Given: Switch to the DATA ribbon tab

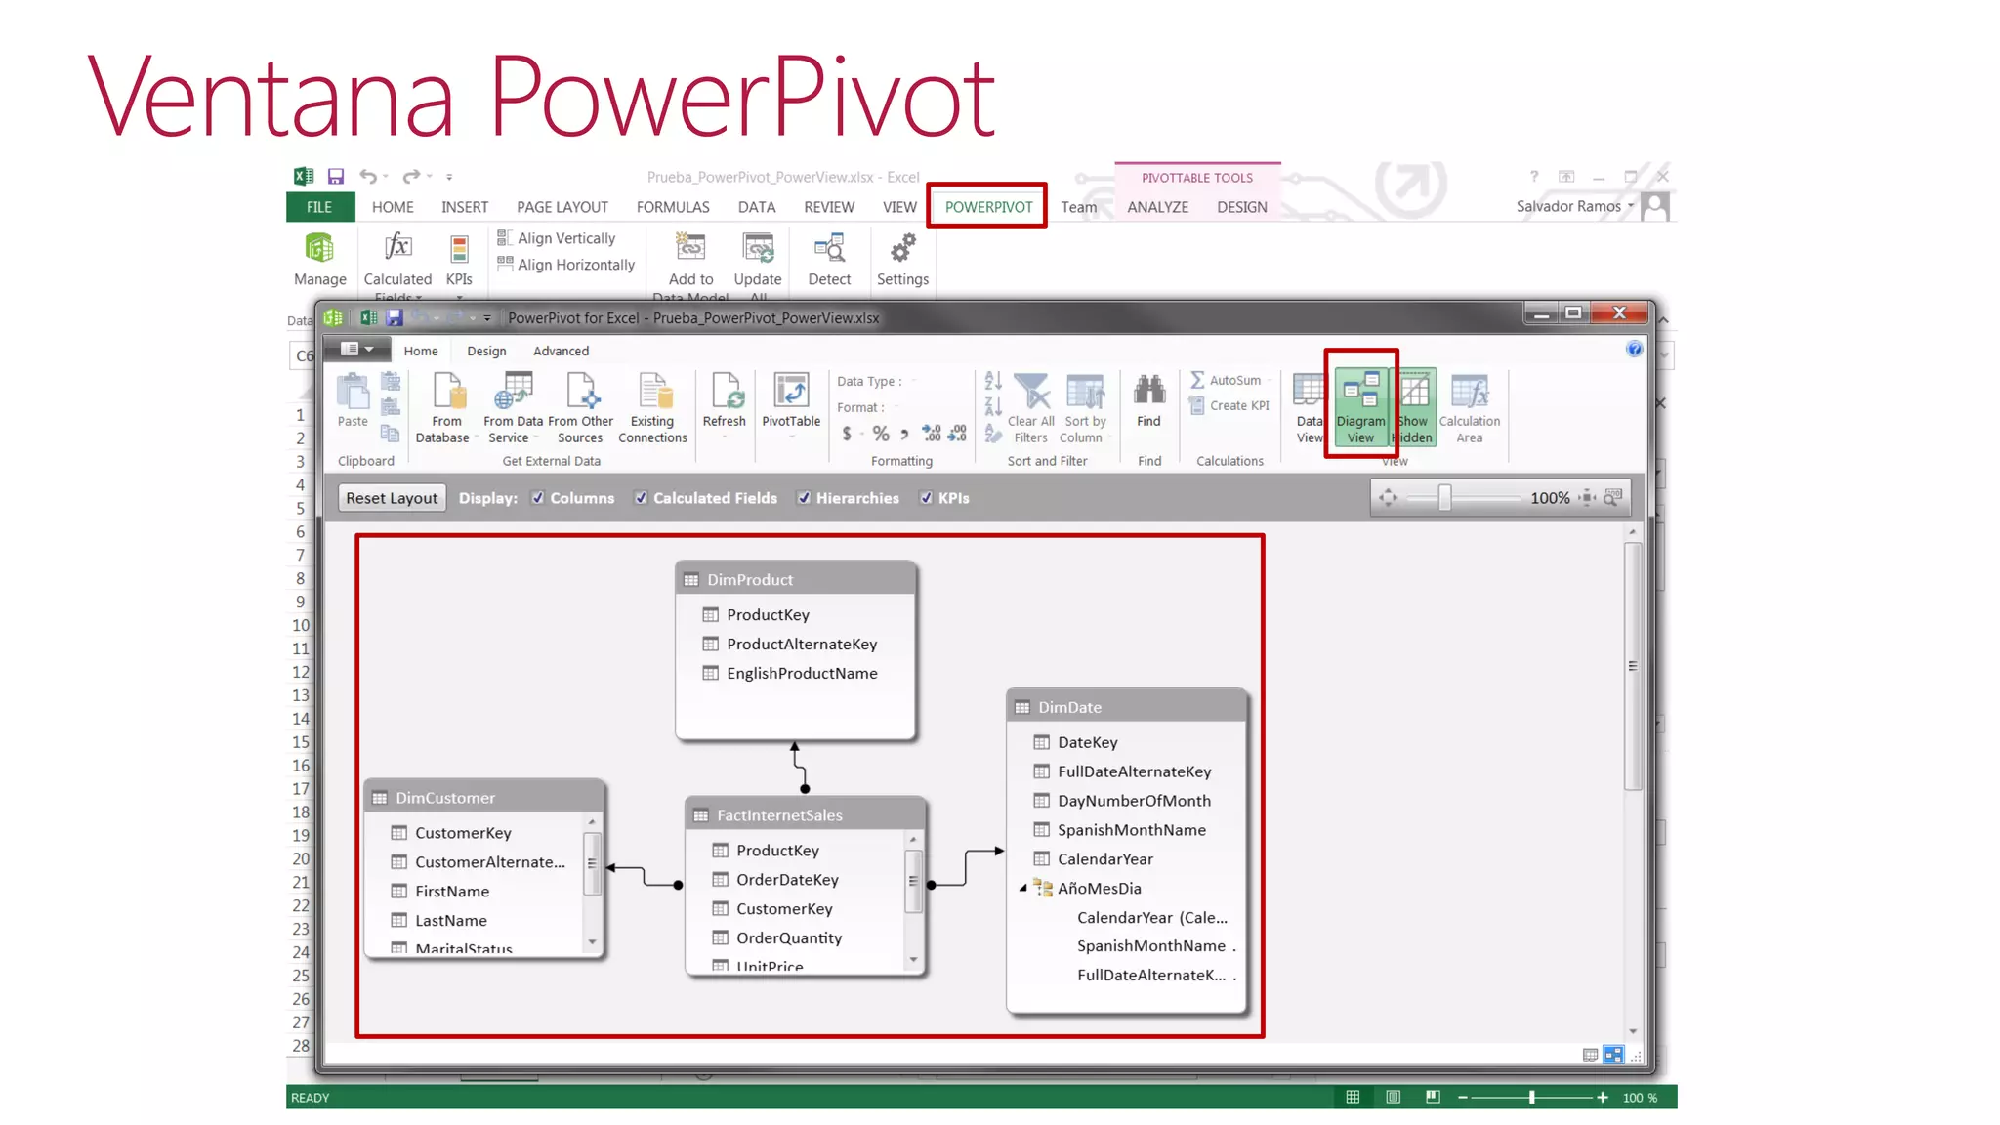Looking at the screenshot, I should point(756,207).
